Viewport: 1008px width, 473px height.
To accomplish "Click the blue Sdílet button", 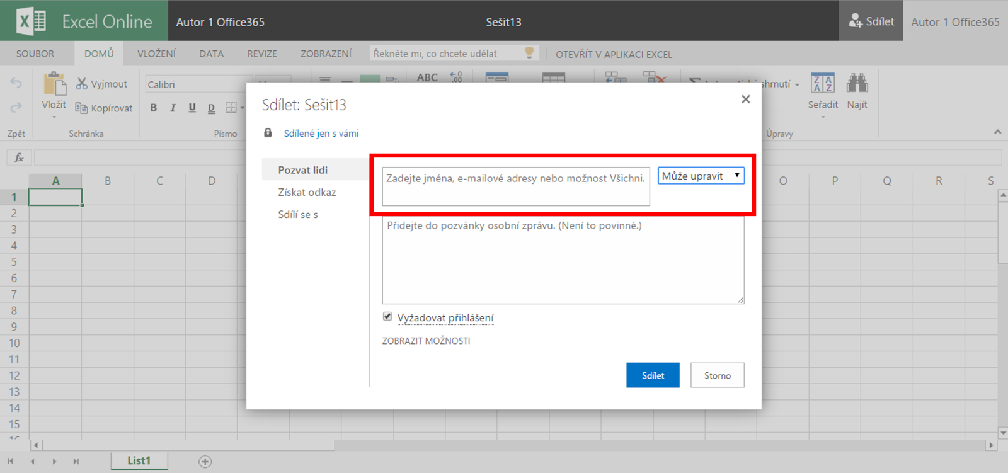I will coord(653,375).
